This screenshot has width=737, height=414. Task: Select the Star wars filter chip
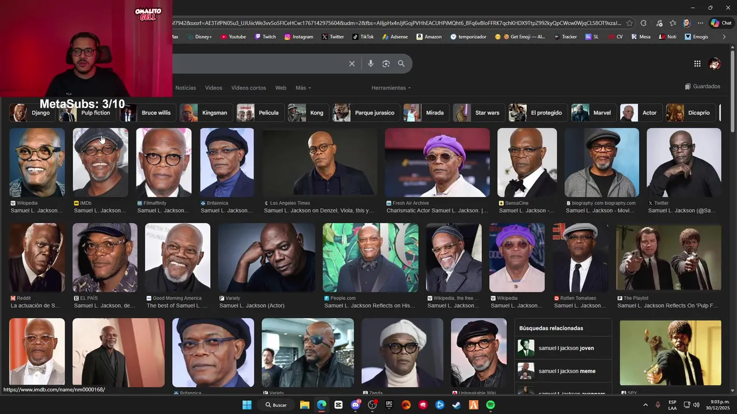click(478, 113)
